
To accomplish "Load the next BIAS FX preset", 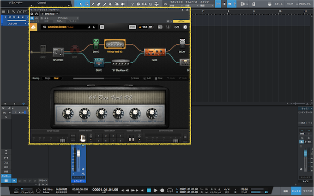I will [x=94, y=27].
